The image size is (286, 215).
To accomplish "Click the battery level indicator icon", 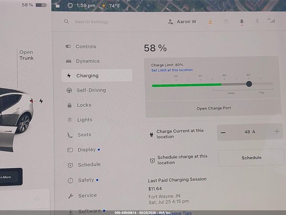I will 41,5.
